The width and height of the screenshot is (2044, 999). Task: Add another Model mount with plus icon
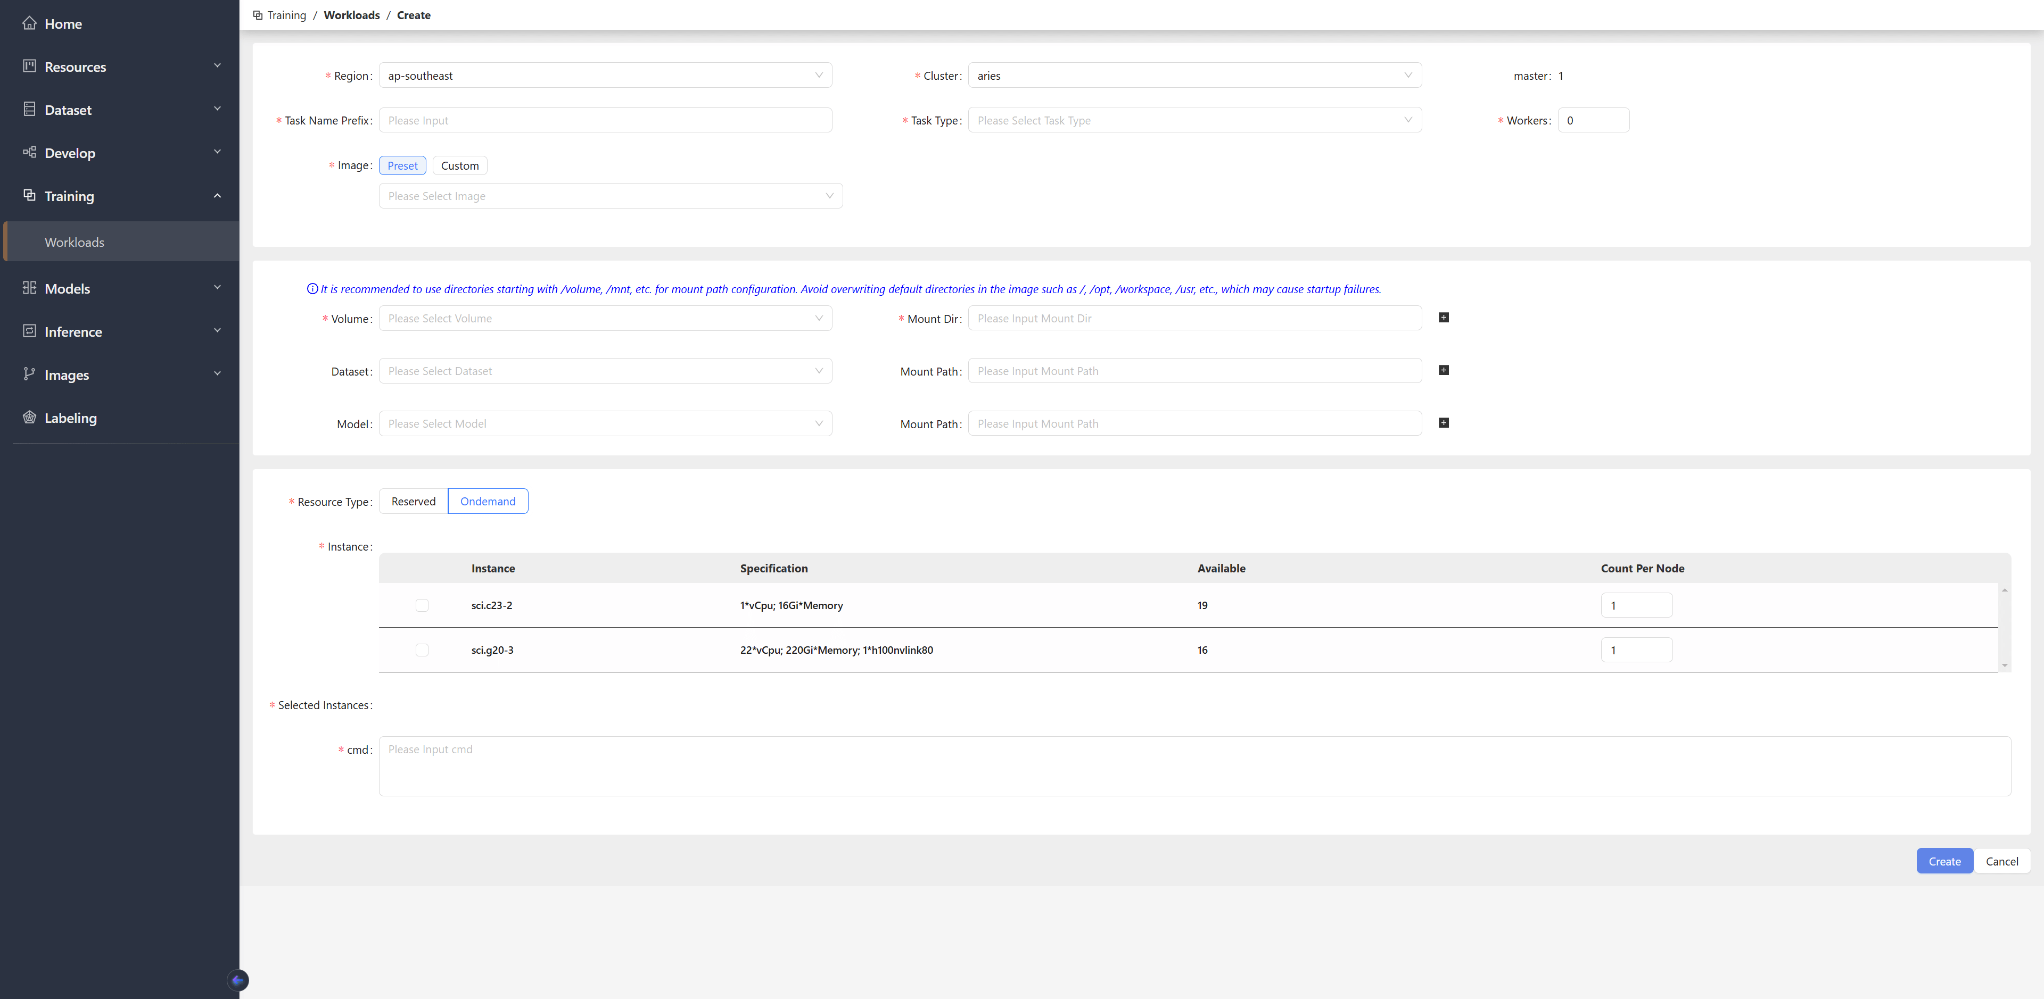(1444, 422)
